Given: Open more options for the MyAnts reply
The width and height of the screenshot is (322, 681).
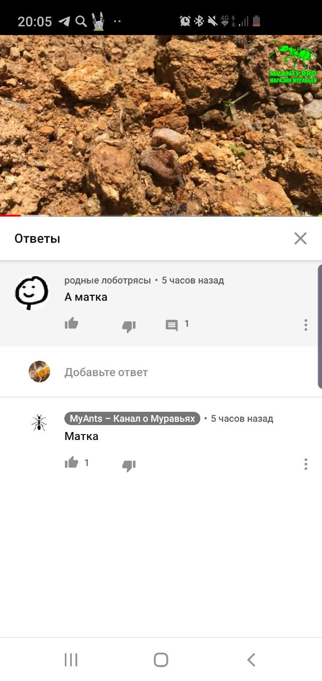Looking at the screenshot, I should pos(306,464).
